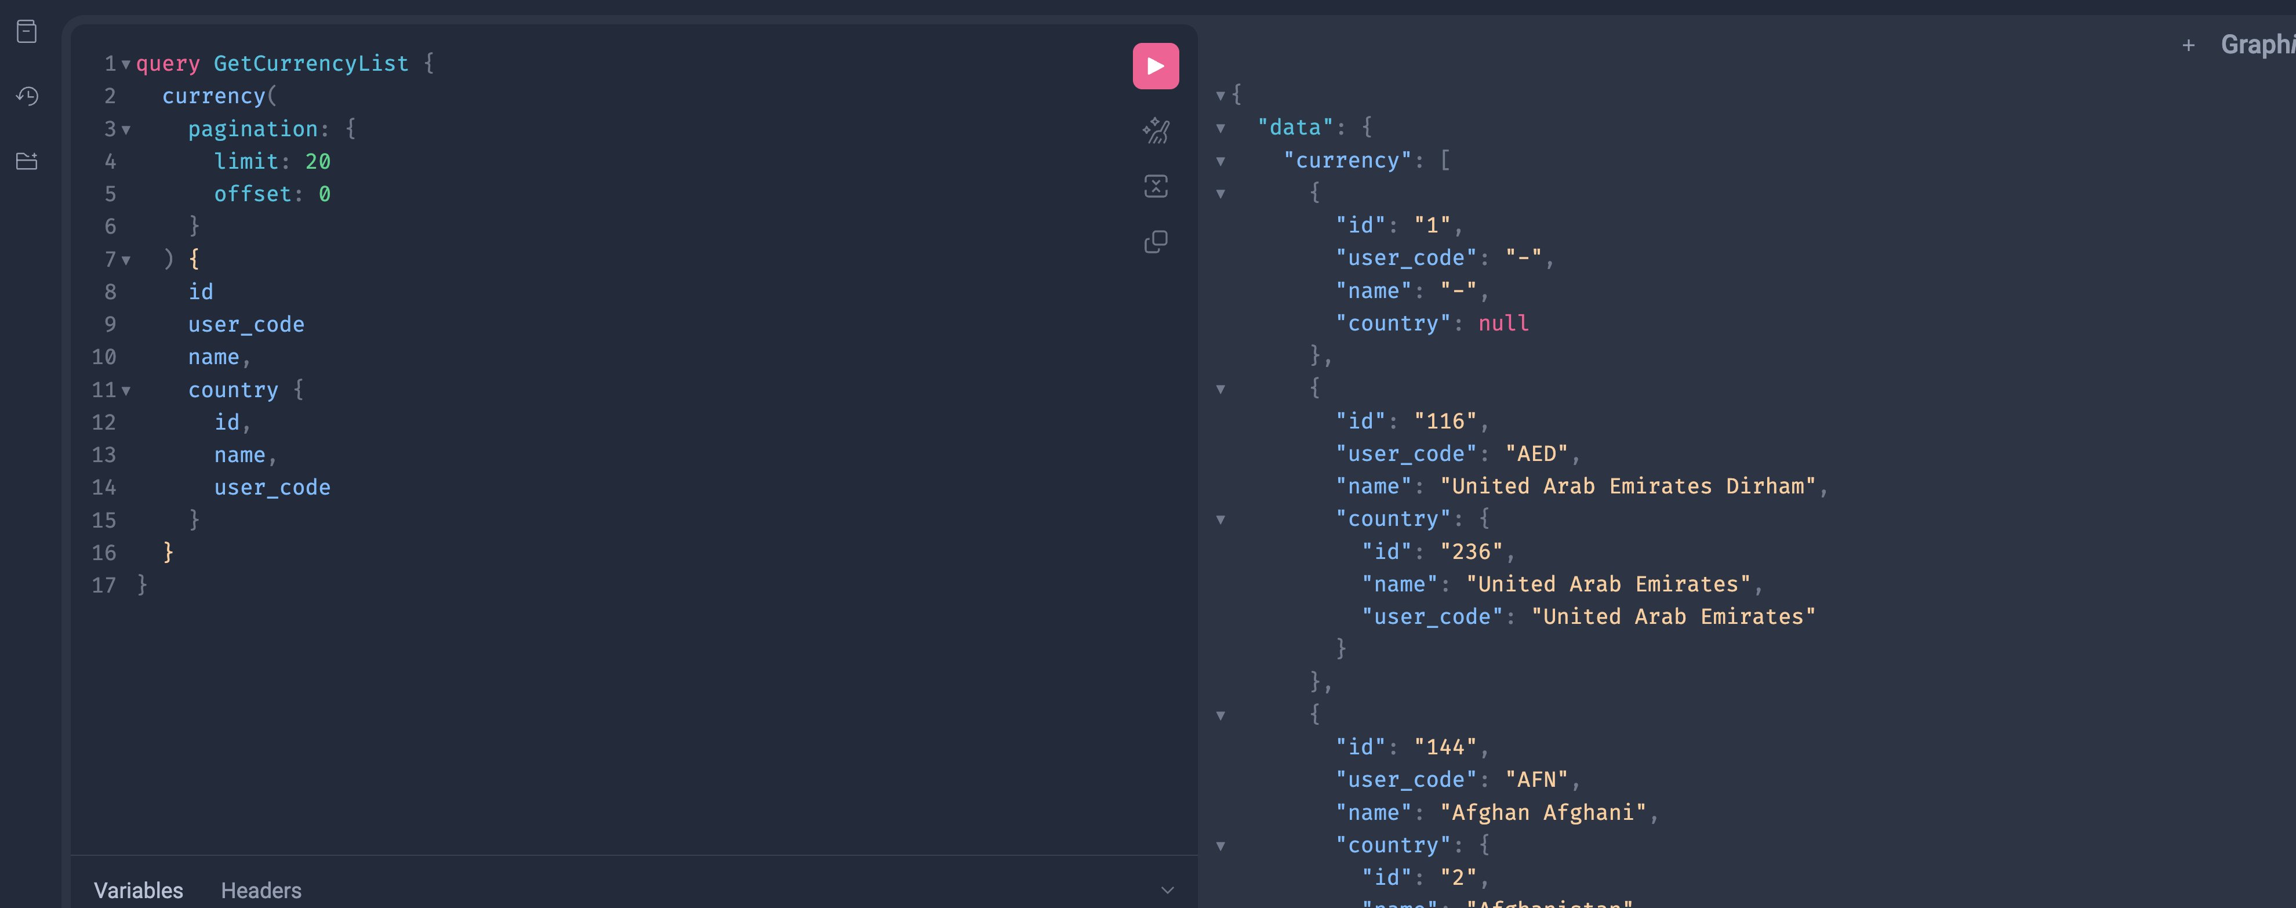Collapse the query fold arrow on line 1
Image resolution: width=2296 pixels, height=908 pixels.
pyautogui.click(x=126, y=64)
